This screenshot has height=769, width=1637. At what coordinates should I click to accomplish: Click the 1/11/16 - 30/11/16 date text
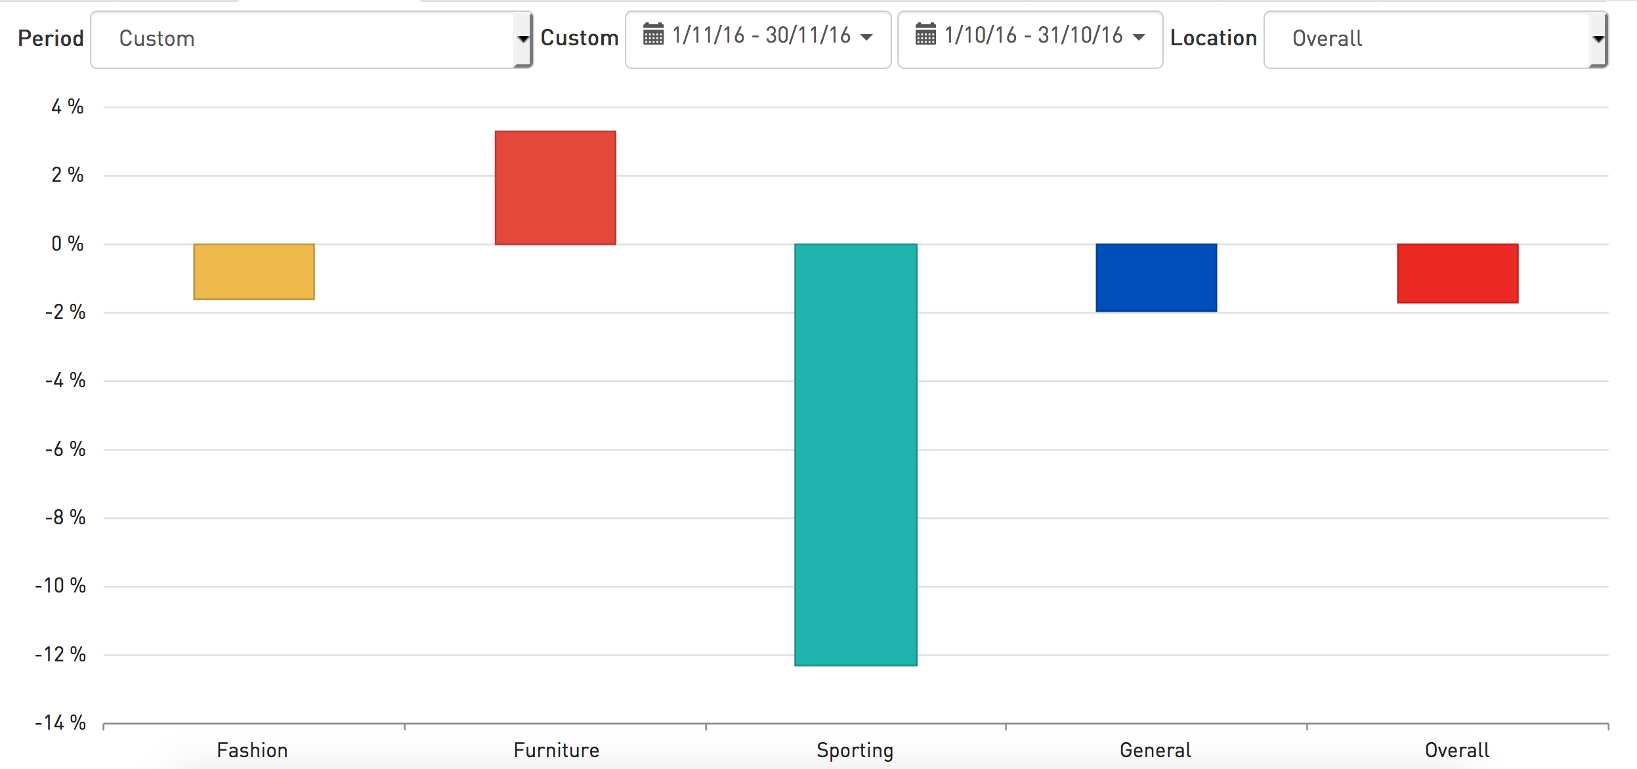[x=761, y=35]
